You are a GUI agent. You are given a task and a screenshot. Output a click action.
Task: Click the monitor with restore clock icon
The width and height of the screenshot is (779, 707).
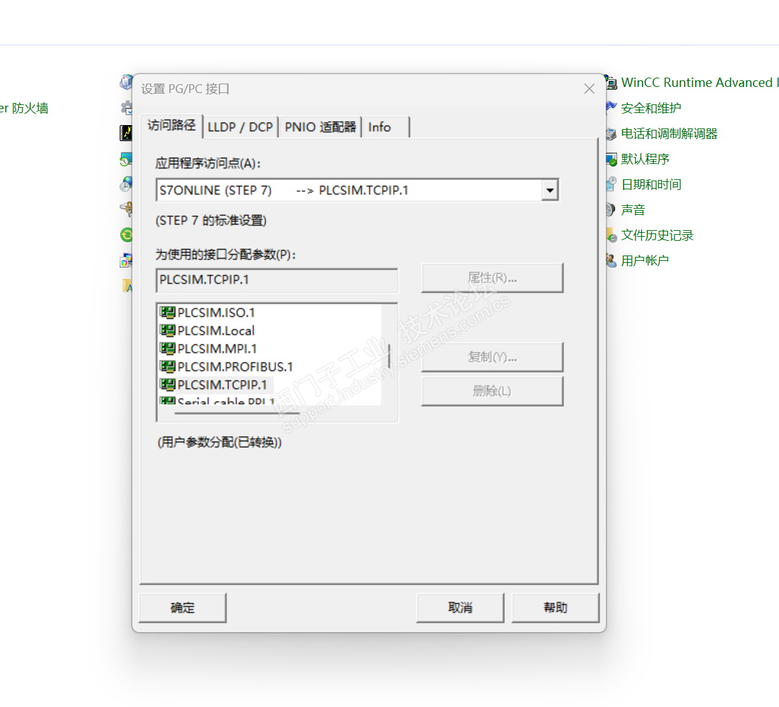point(126,159)
